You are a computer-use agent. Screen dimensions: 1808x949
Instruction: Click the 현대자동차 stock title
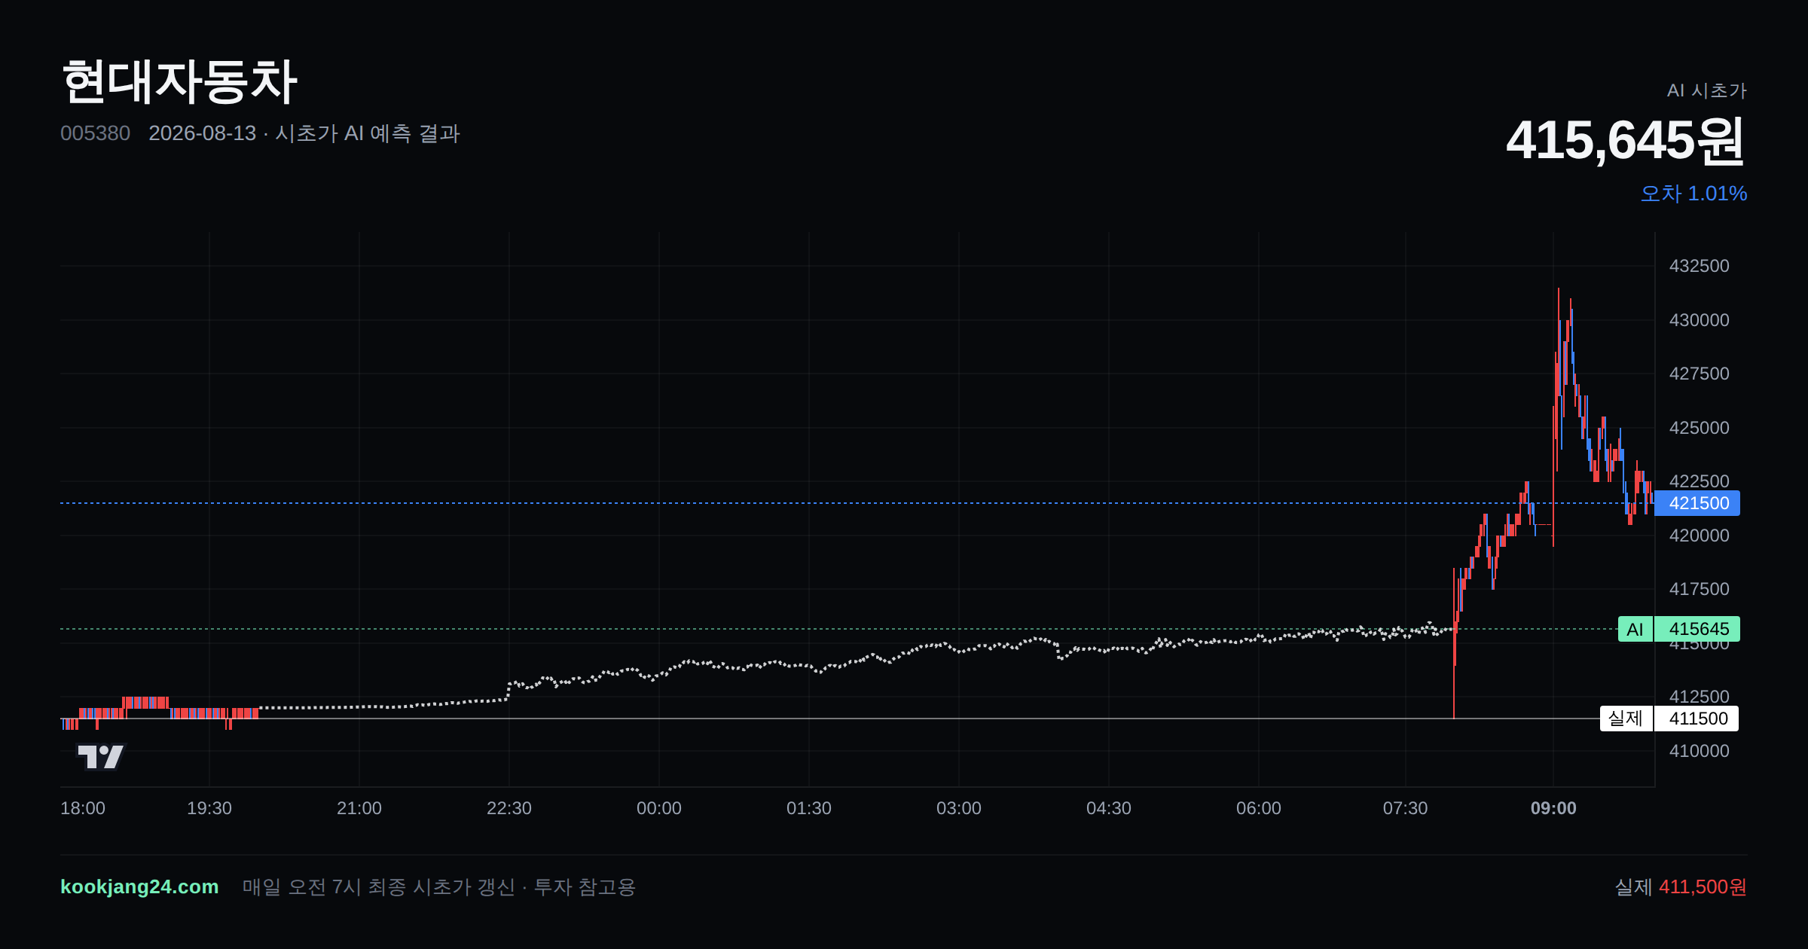179,81
